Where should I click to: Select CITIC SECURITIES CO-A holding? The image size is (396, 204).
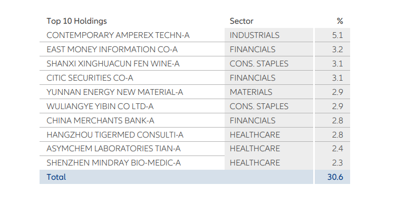tap(90, 78)
